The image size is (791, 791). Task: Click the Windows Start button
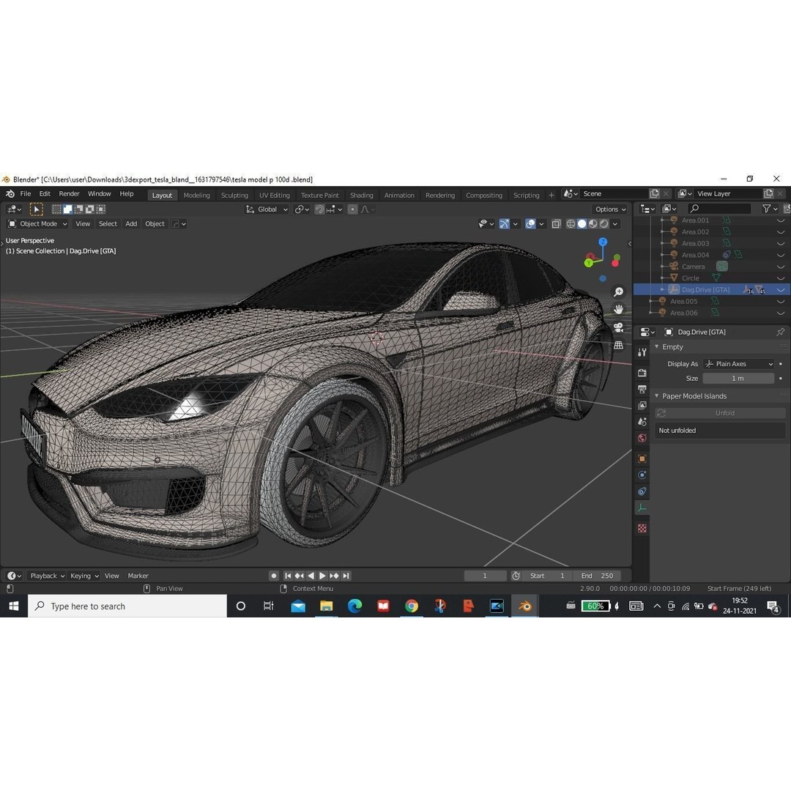[14, 606]
